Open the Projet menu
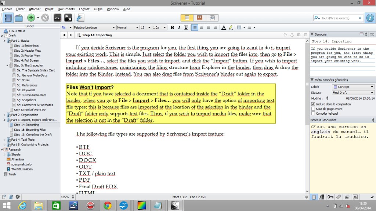 [x=49, y=9]
